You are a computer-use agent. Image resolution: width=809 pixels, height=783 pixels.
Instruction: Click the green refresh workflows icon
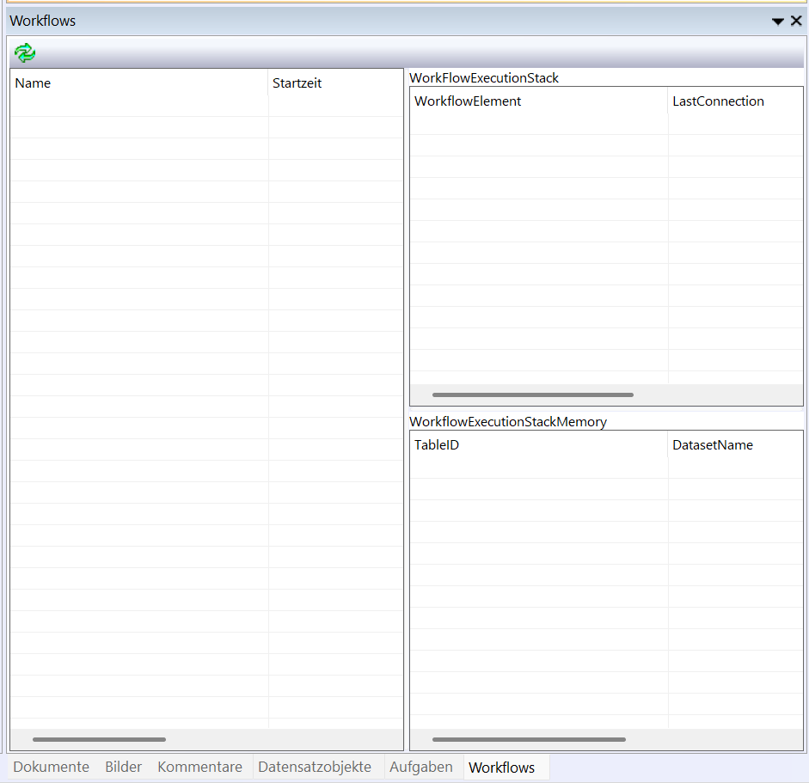(25, 53)
